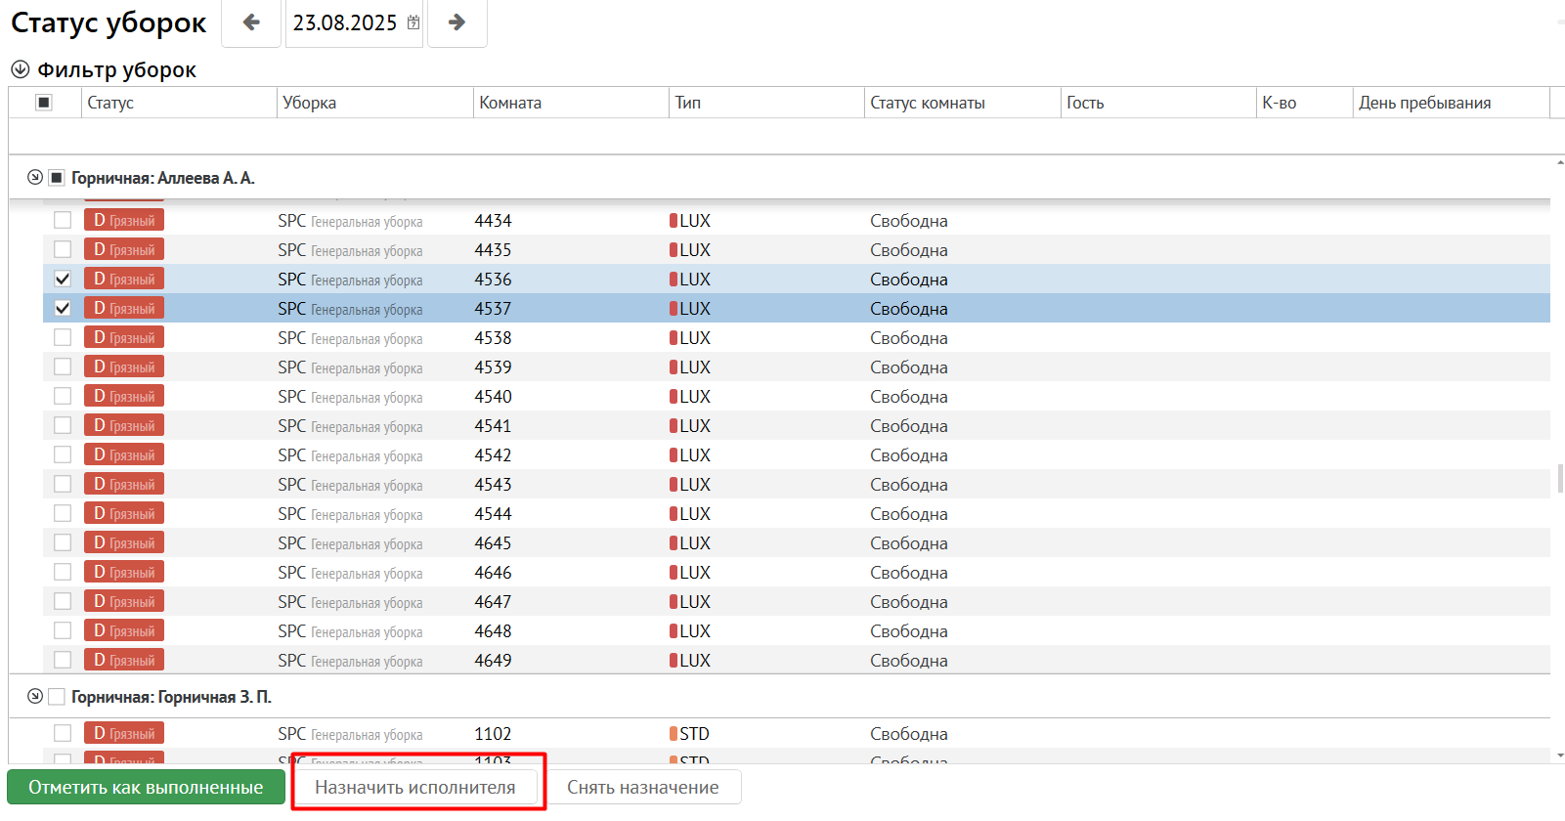Screen dimensions: 1565x821
Task: Click the Dirty status badge for room 4540
Action: point(124,397)
